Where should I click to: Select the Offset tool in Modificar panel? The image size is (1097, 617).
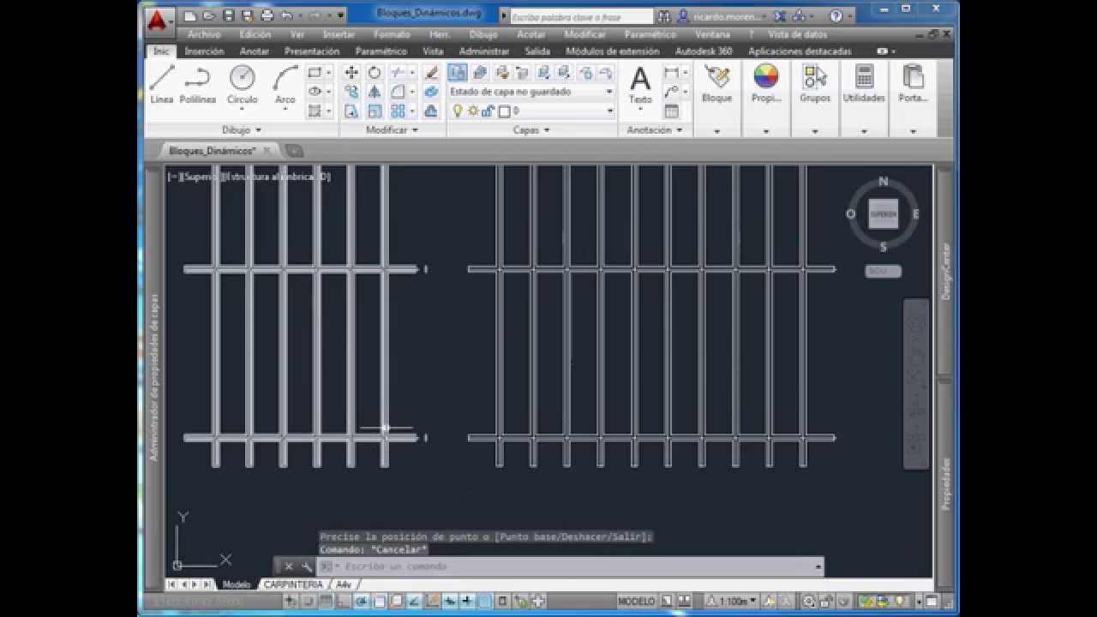pos(431,111)
